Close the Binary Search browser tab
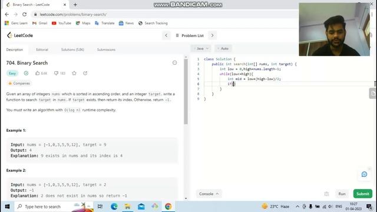This screenshot has height=212, width=377. (65, 5)
